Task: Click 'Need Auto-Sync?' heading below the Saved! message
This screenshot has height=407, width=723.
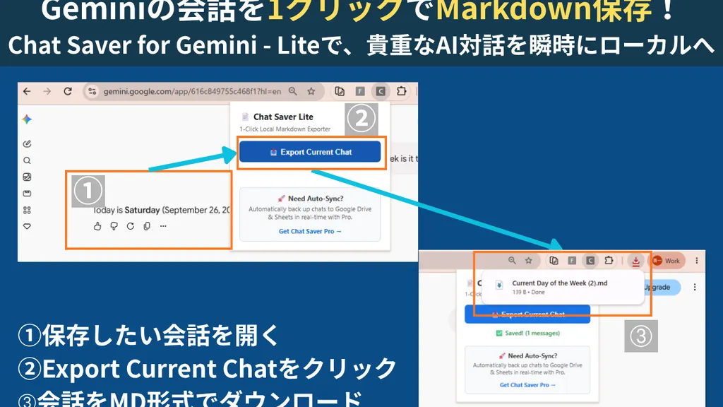Action: 532,356
